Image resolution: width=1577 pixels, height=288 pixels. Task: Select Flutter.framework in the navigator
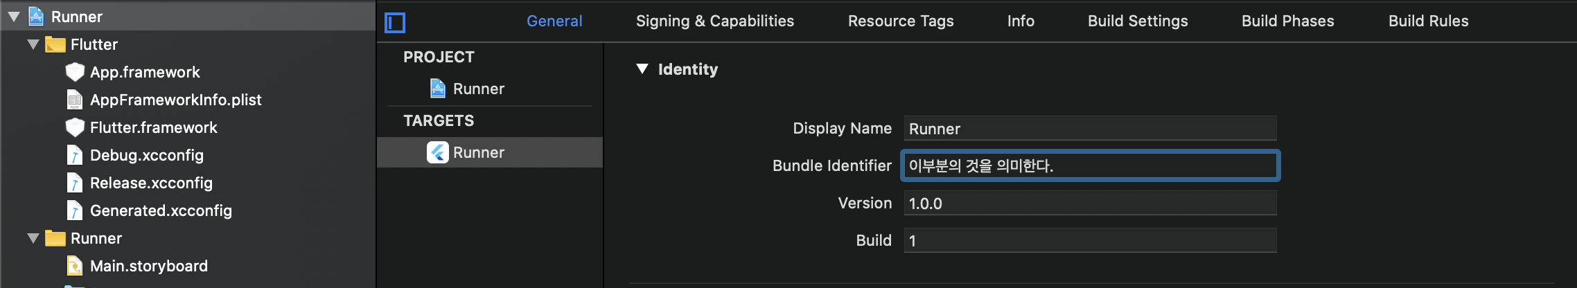click(x=154, y=127)
